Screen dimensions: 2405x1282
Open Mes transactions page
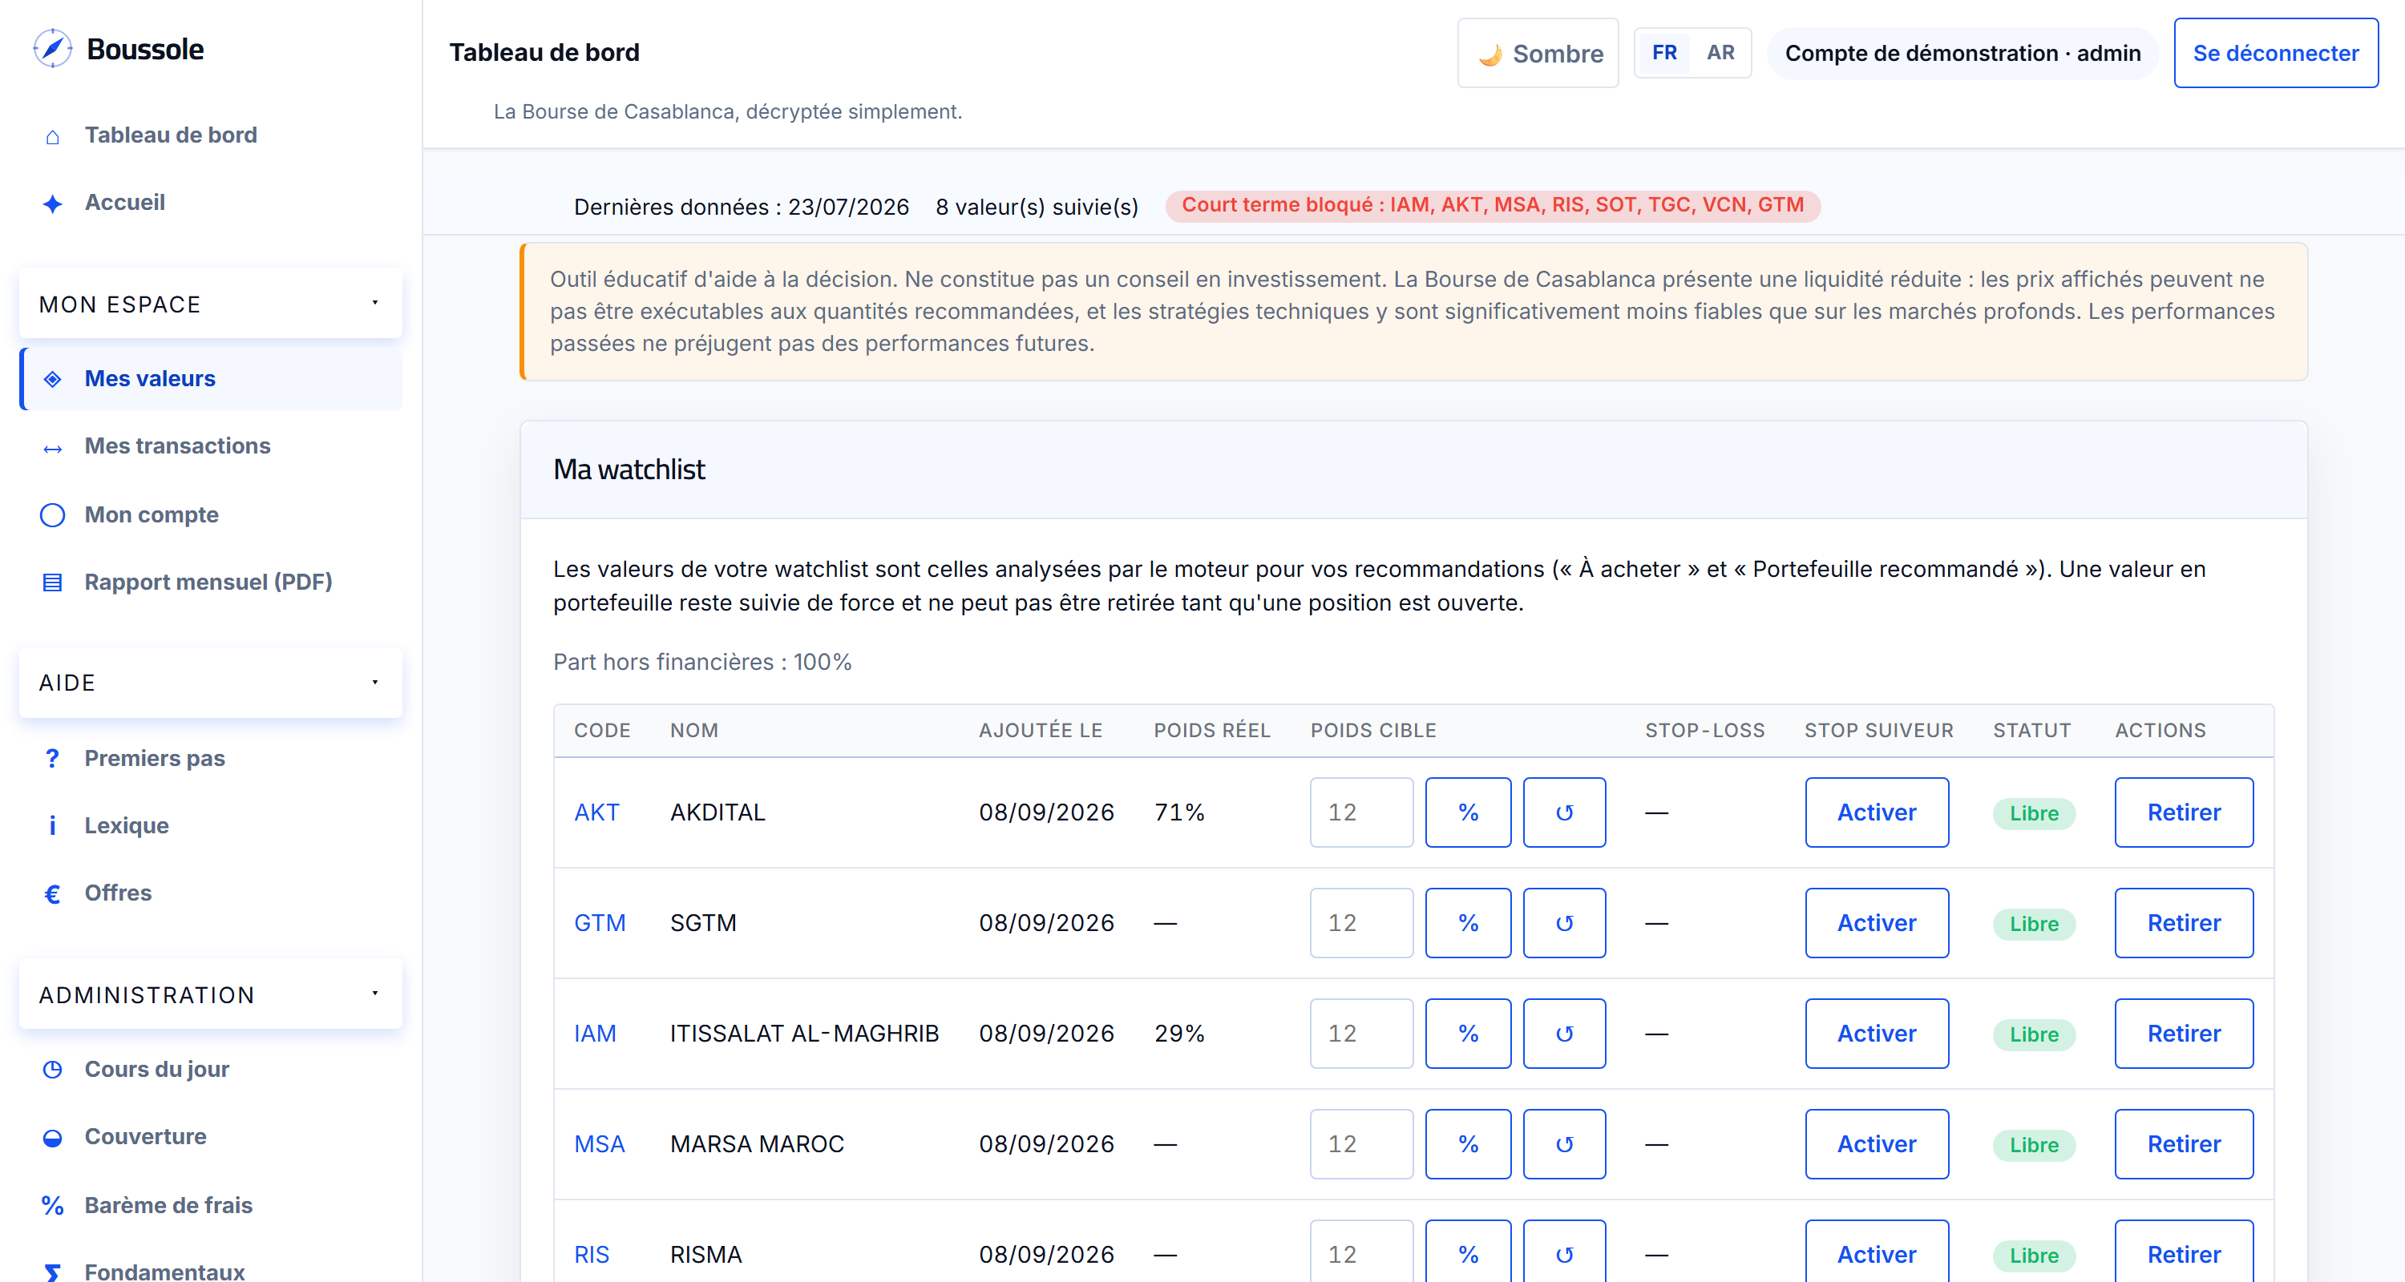[x=210, y=446]
